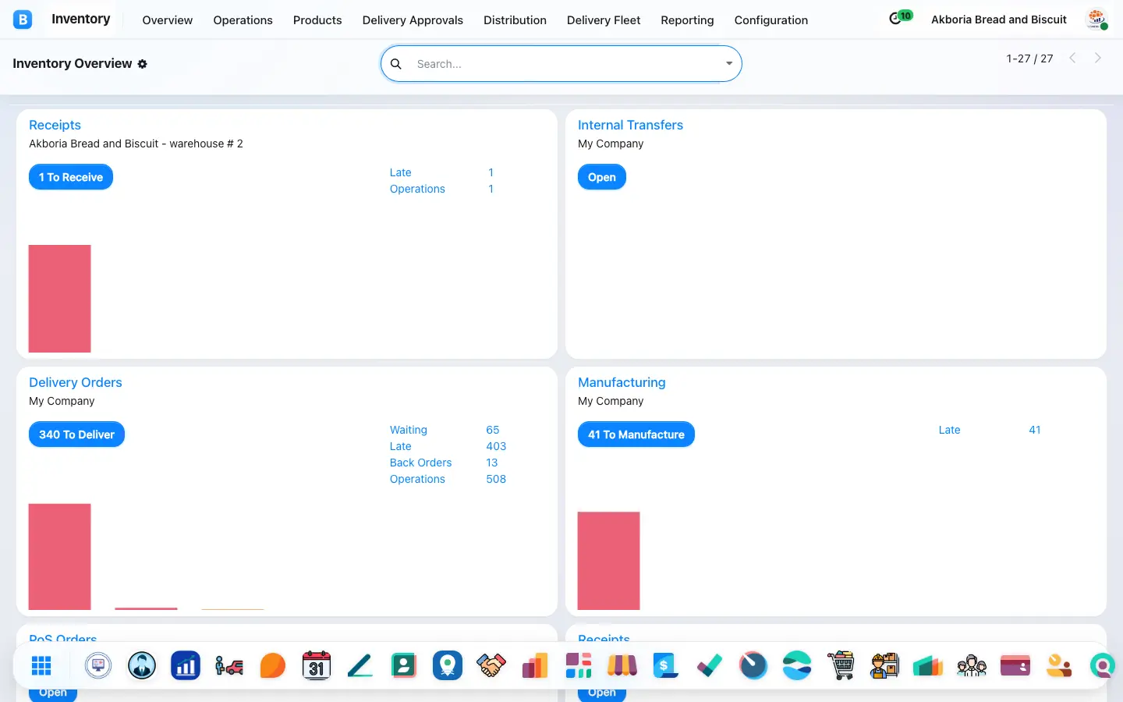Click the user avatar in top right
The image size is (1123, 702).
pyautogui.click(x=1096, y=19)
